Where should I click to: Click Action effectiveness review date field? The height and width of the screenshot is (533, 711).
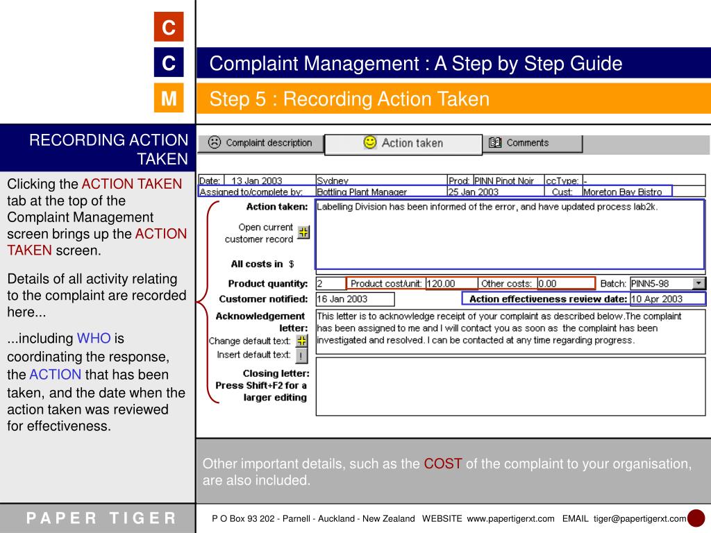tap(667, 298)
